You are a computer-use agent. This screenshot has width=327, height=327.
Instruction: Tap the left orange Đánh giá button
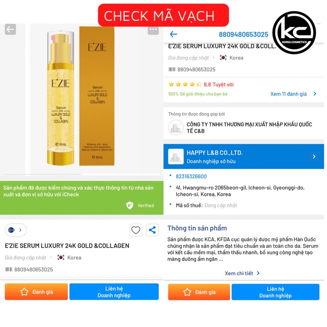36,291
